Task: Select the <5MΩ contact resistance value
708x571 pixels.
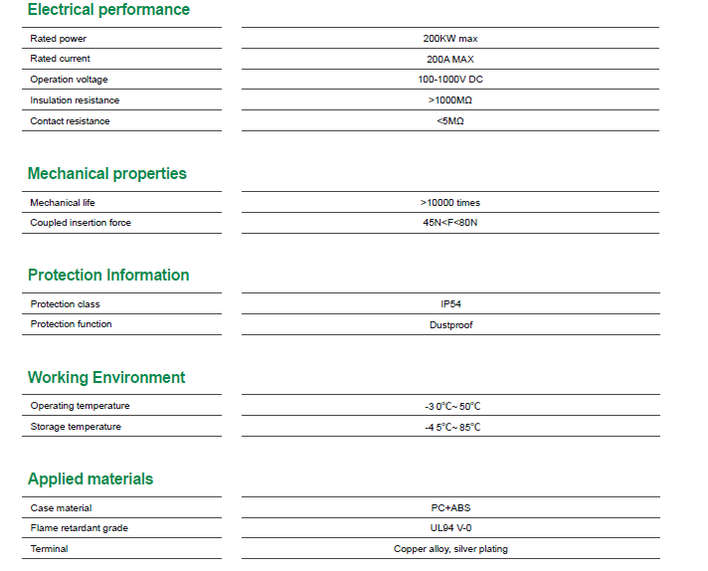Action: point(450,121)
